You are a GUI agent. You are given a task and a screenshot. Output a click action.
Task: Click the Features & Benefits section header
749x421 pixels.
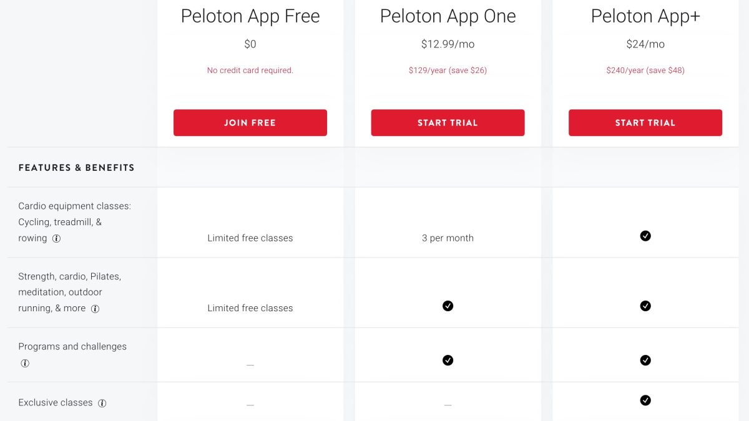[x=76, y=168]
